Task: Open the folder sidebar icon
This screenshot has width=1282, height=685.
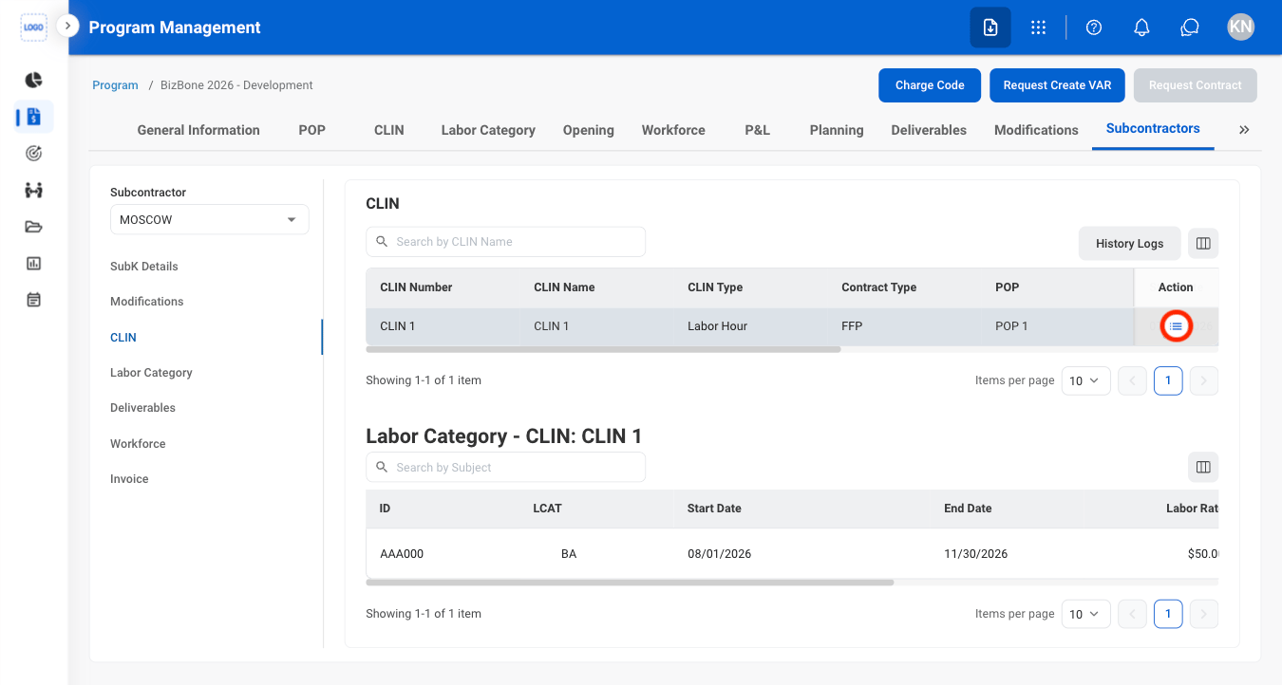Action: tap(33, 226)
